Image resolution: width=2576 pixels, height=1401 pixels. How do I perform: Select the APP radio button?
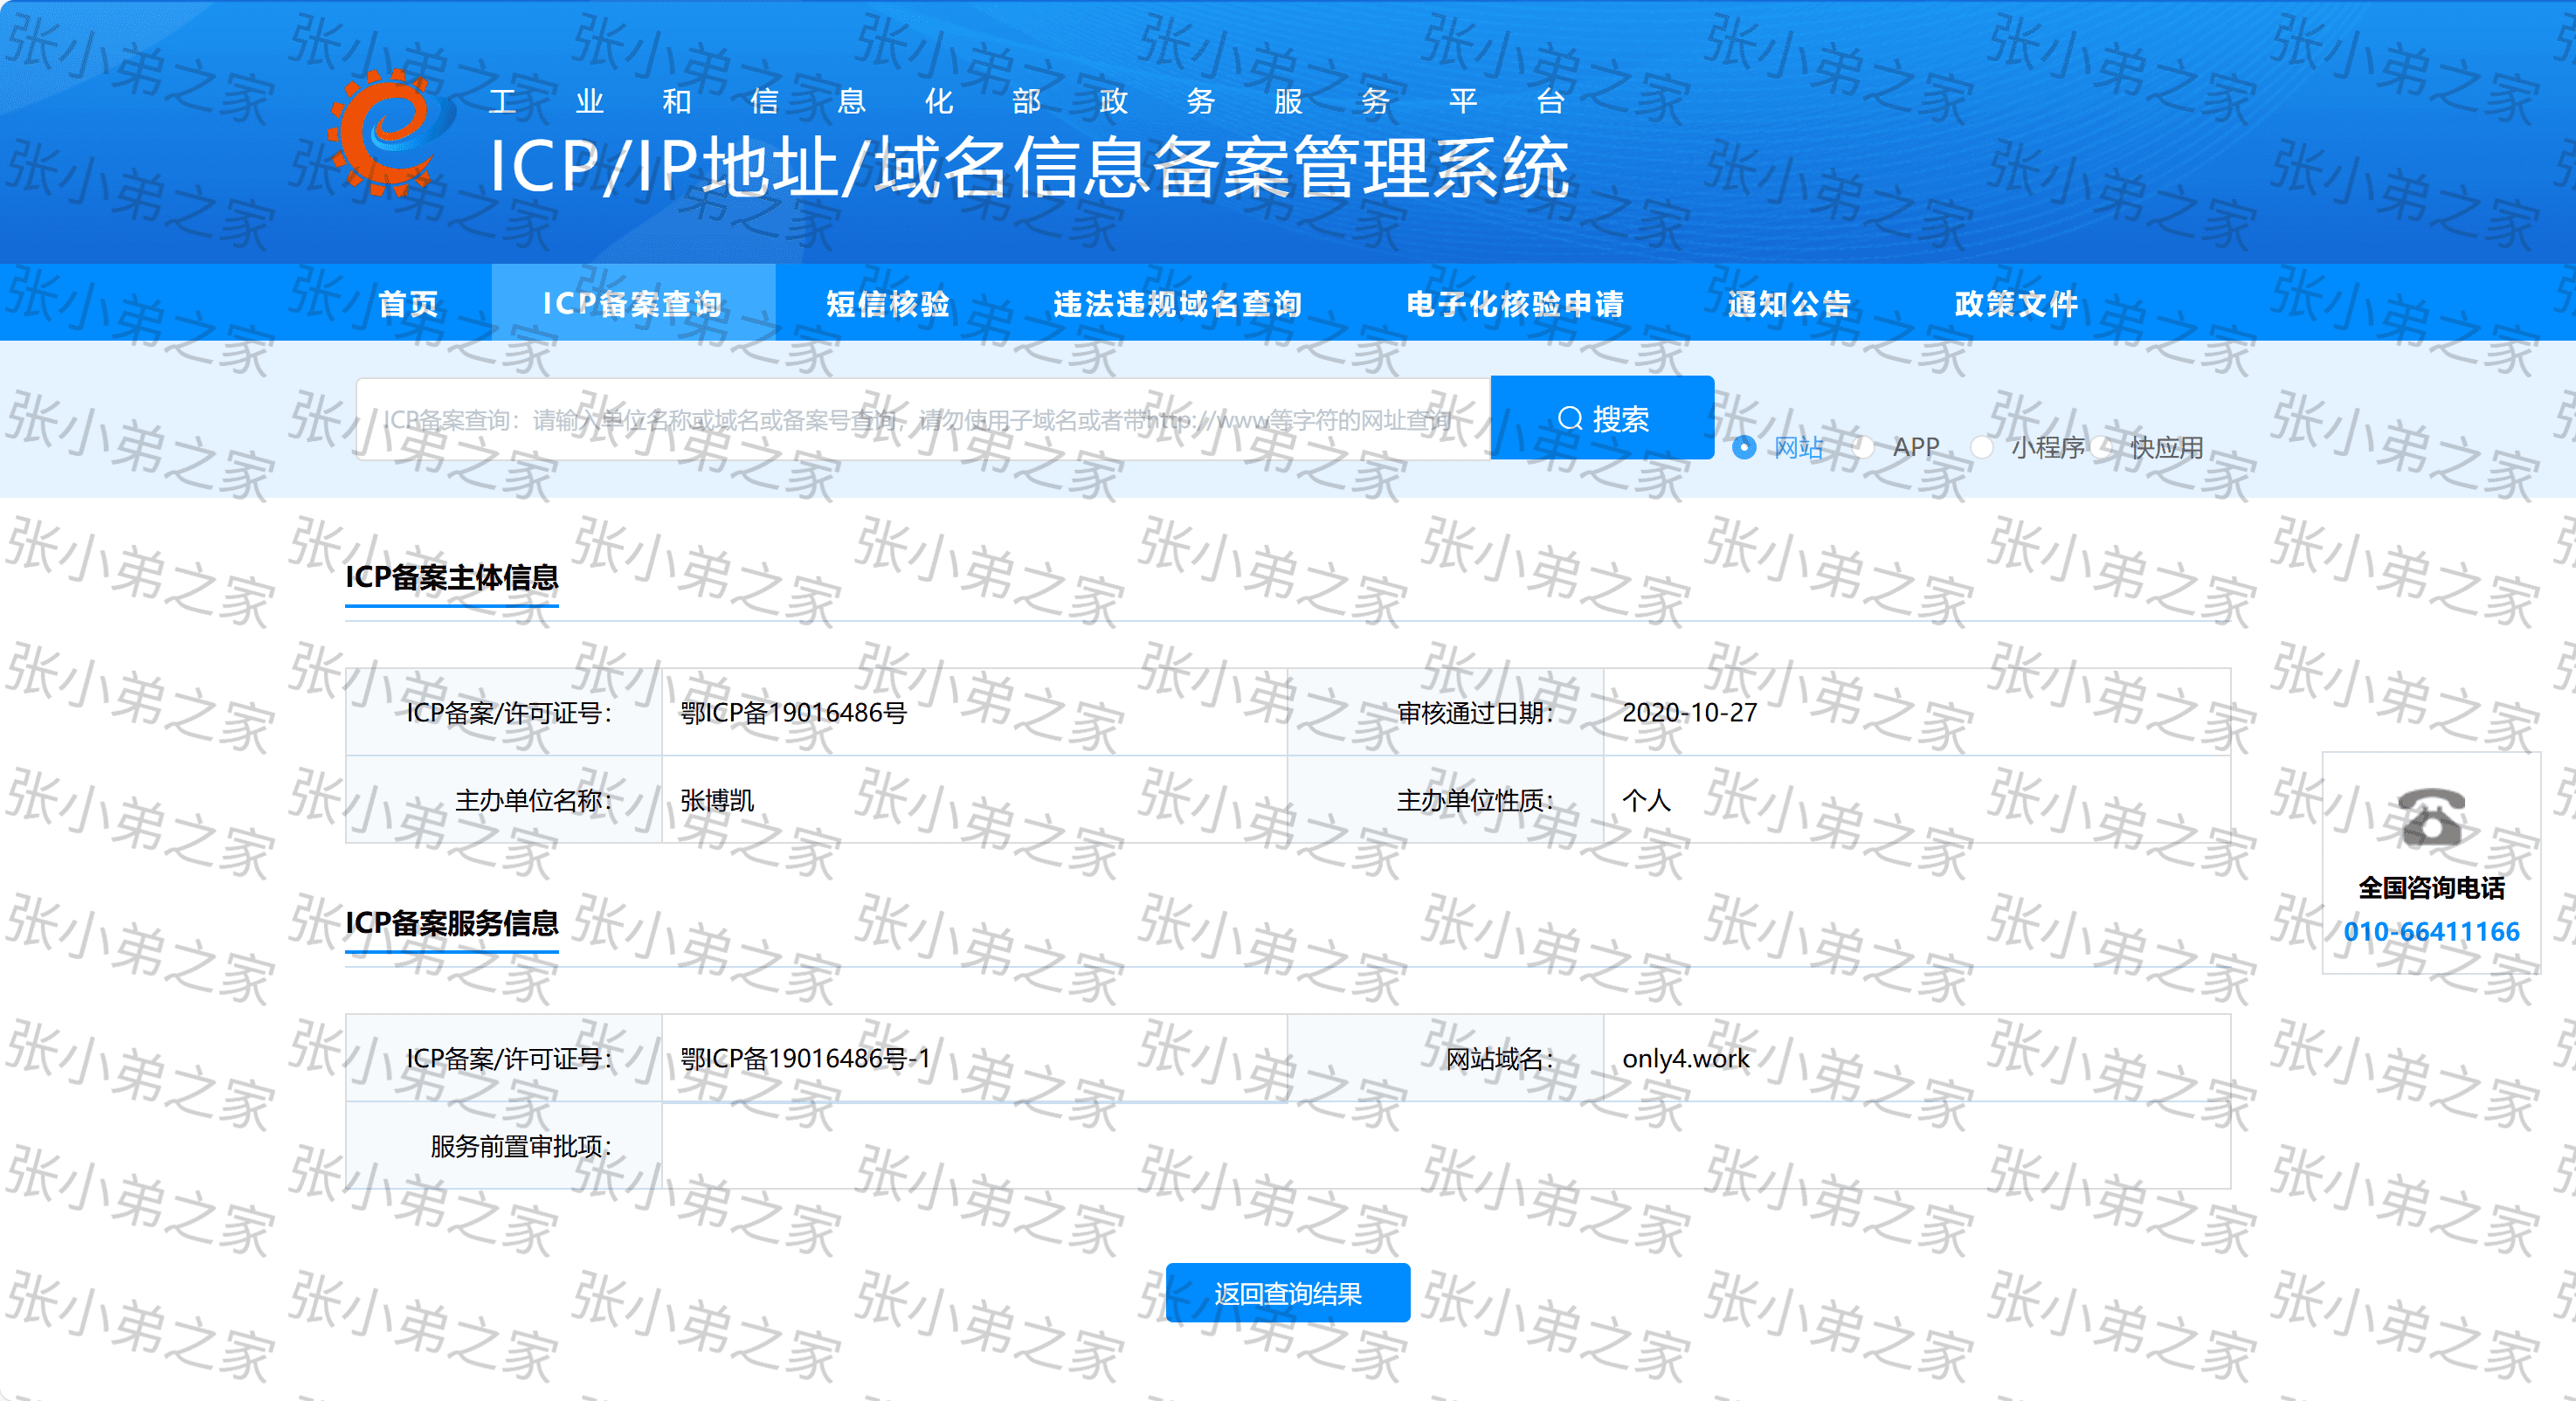click(x=1864, y=448)
